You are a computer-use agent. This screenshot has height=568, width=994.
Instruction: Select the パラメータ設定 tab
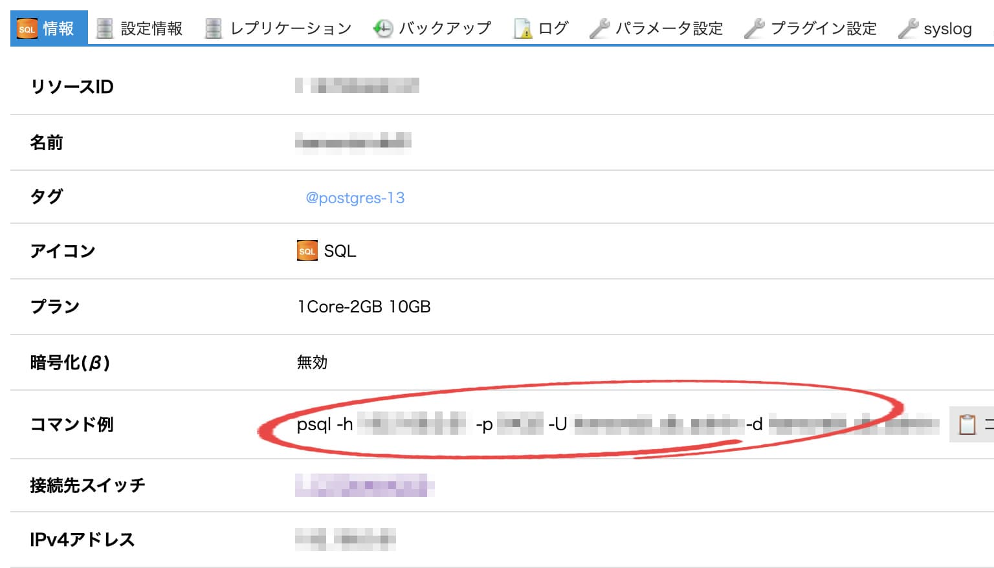coord(656,28)
